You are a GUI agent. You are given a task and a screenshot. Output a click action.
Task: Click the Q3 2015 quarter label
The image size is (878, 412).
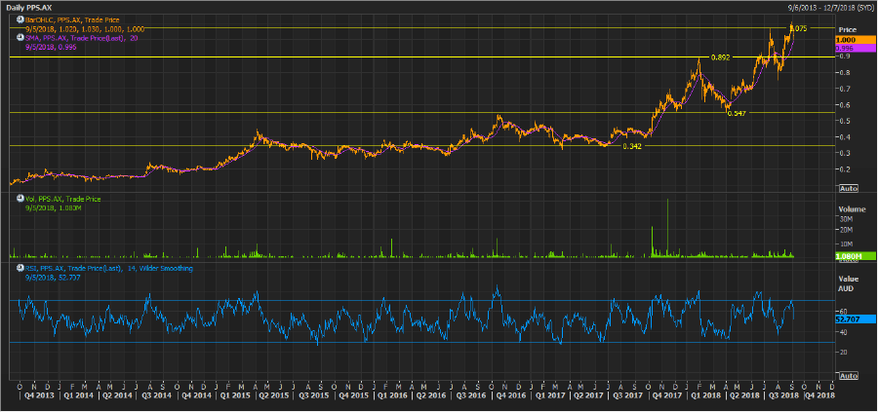tap(313, 394)
